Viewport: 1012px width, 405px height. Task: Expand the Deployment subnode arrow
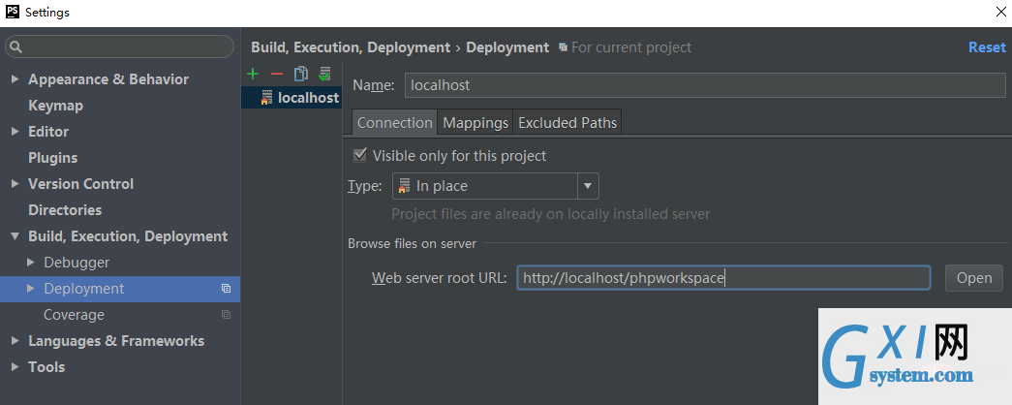coord(31,289)
